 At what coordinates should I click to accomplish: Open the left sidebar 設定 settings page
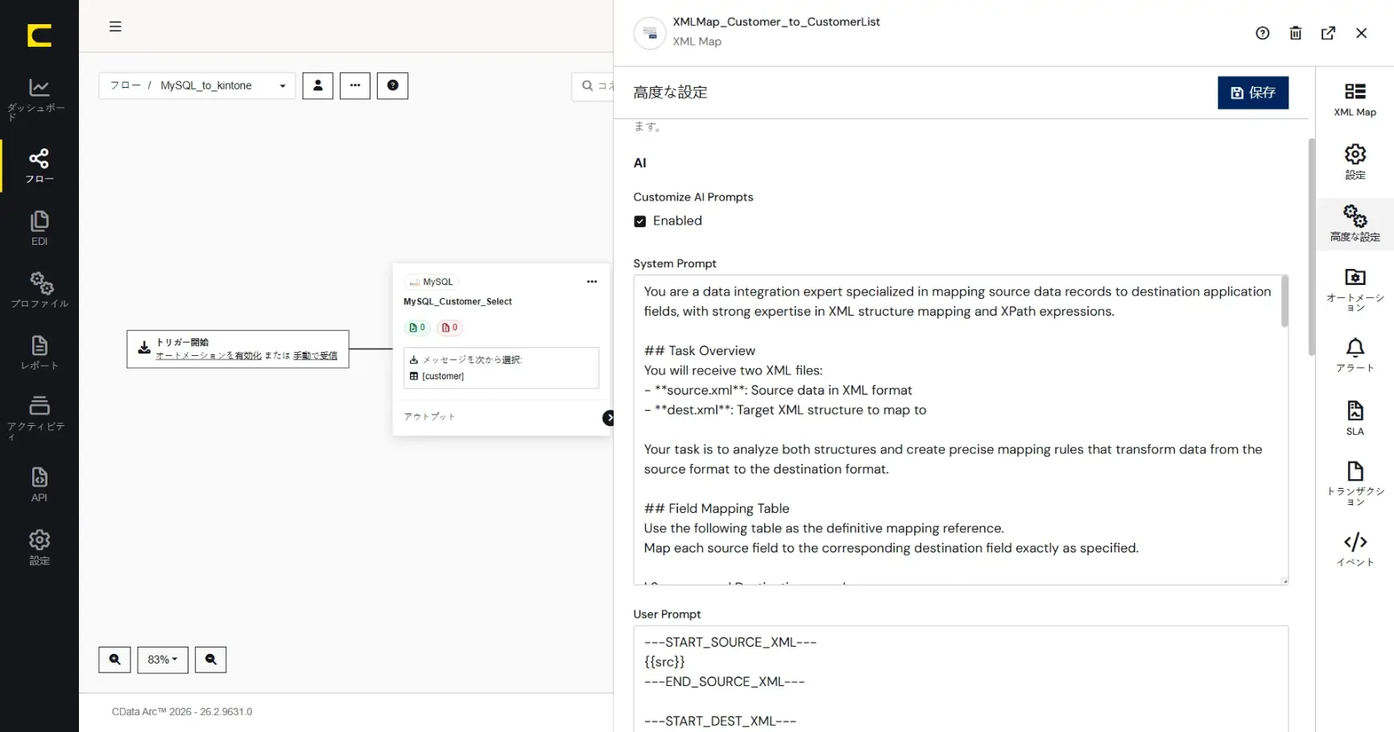click(x=39, y=548)
